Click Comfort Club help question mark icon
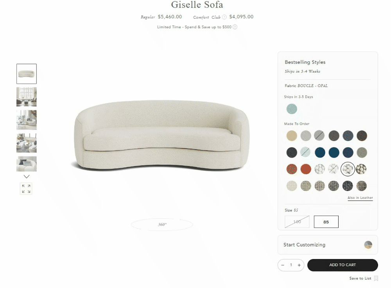This screenshot has height=288, width=391. (224, 17)
